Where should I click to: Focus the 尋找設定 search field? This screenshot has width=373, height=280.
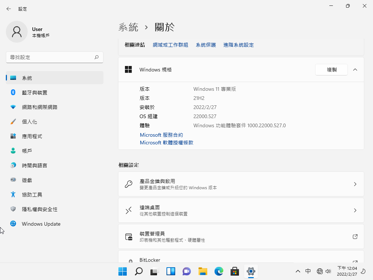coord(55,57)
